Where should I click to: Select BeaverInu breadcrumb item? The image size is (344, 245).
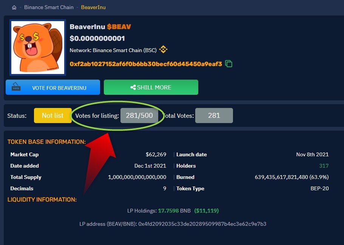[x=93, y=7]
